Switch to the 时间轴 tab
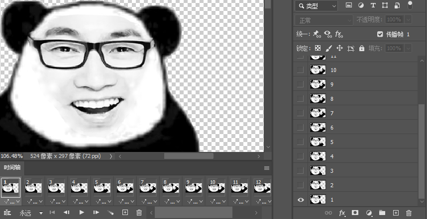The height and width of the screenshot is (219, 427). (12, 167)
